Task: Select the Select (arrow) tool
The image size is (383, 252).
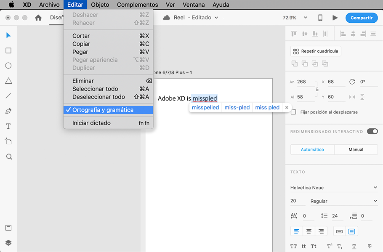Action: tap(8, 35)
